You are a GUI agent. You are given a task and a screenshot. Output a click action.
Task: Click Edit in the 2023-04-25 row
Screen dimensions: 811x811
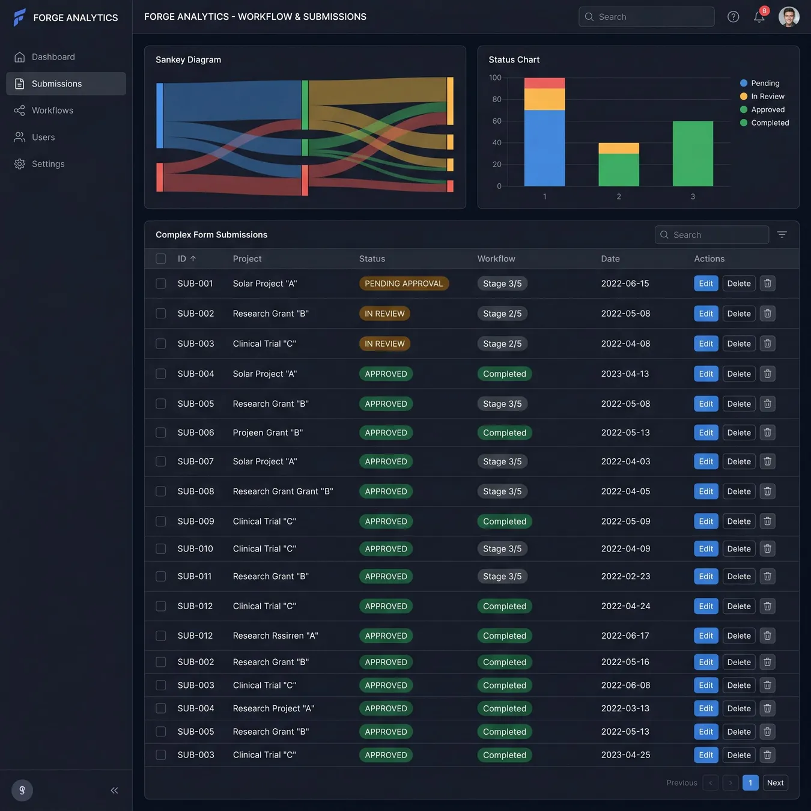[706, 755]
